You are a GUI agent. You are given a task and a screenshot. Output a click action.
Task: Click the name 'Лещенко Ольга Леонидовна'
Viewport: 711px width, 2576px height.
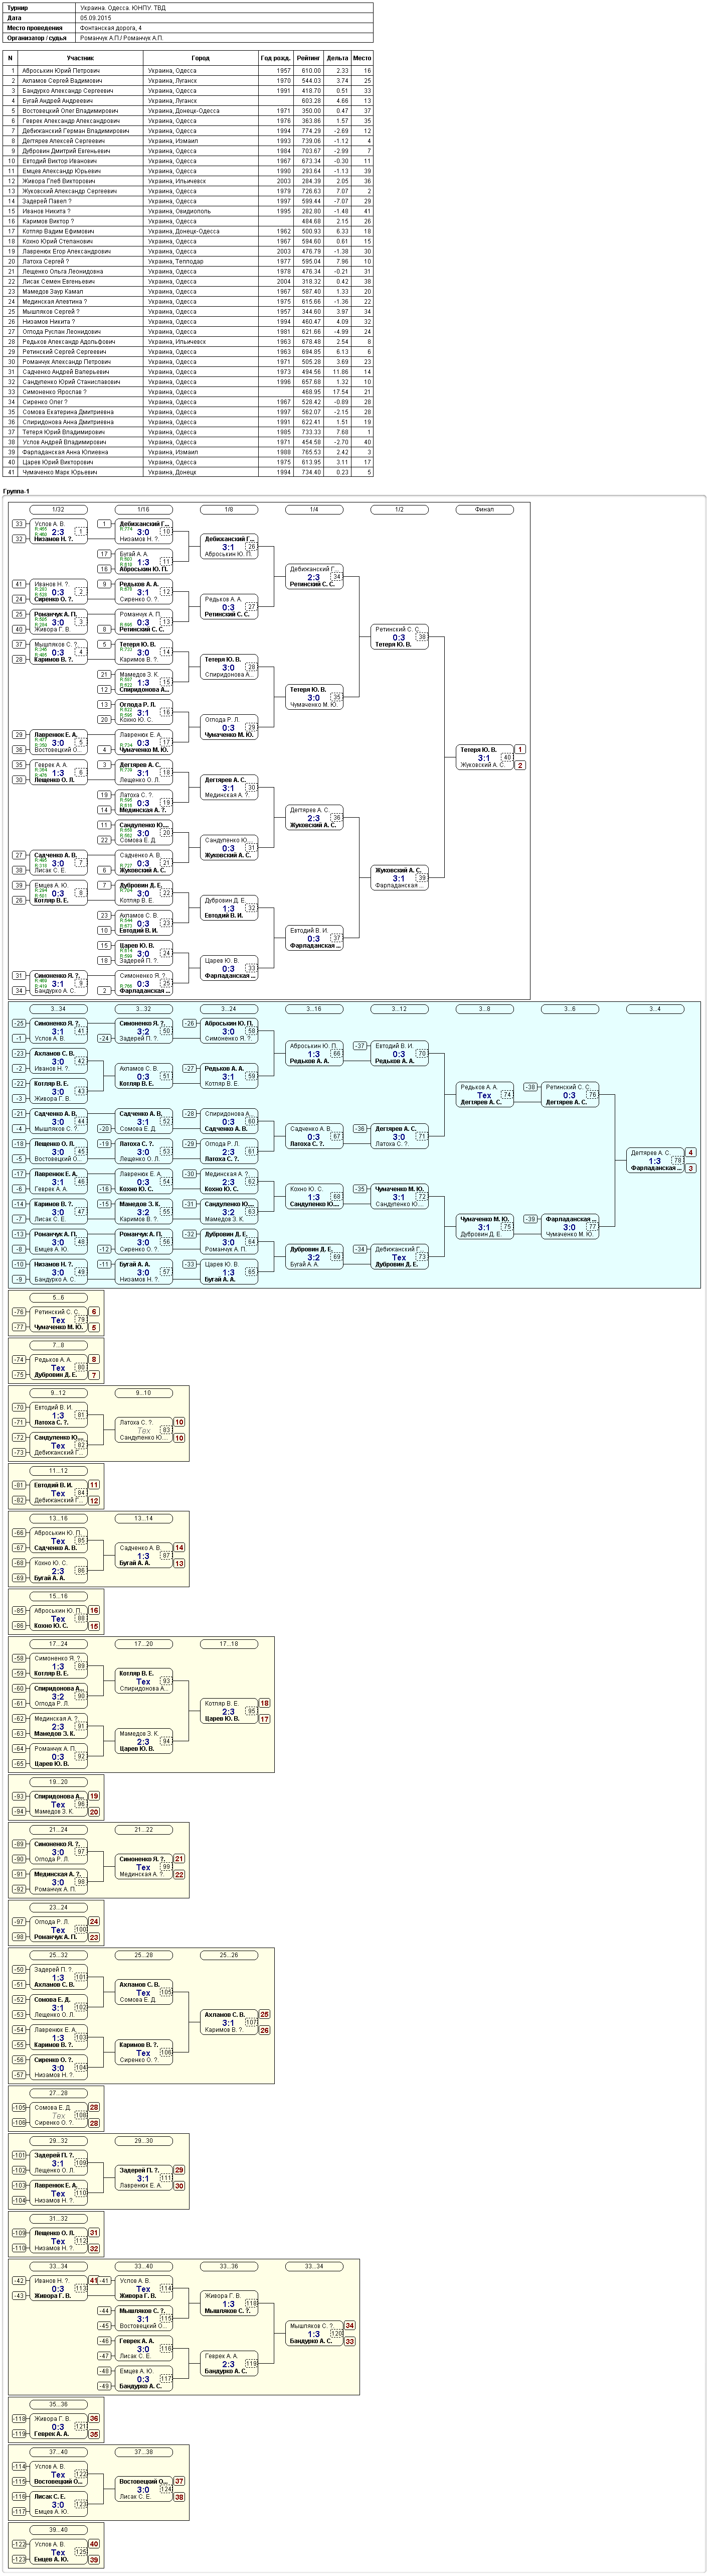tap(62, 271)
